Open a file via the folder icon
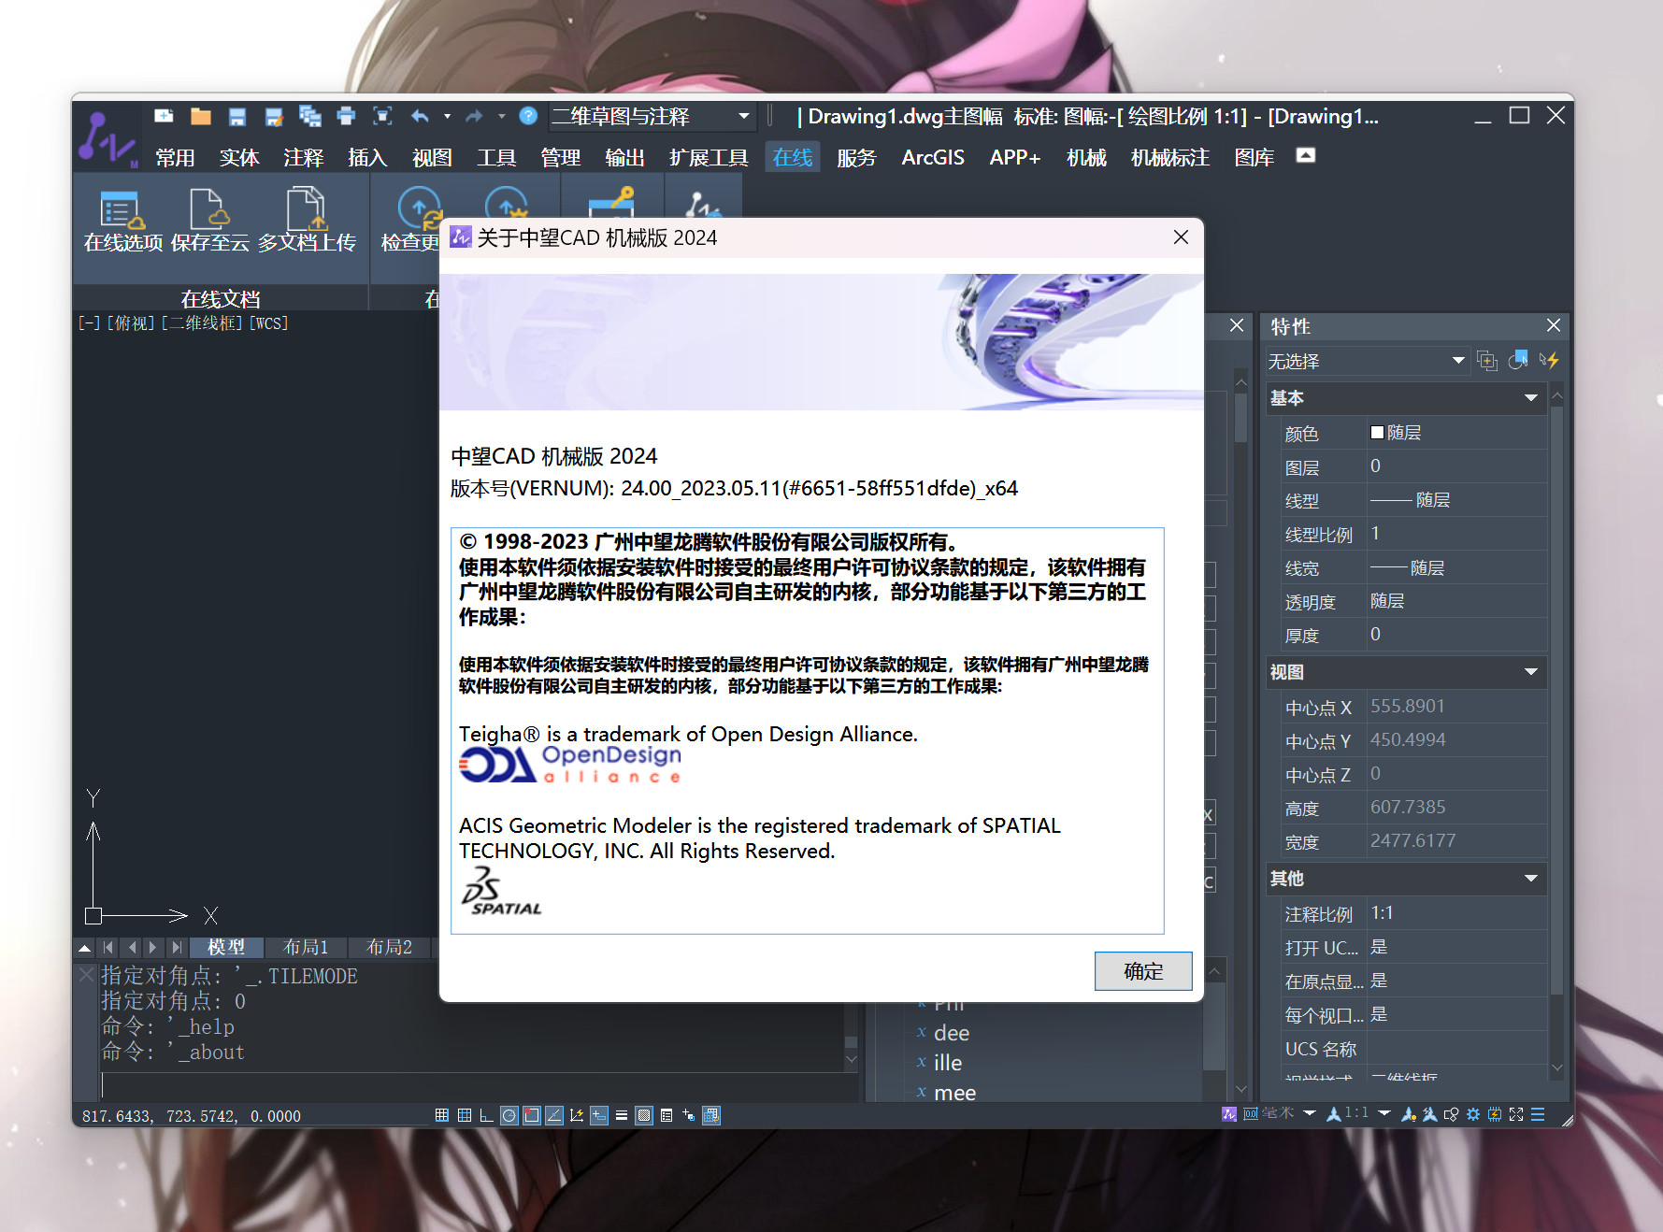This screenshot has height=1232, width=1663. 200,116
